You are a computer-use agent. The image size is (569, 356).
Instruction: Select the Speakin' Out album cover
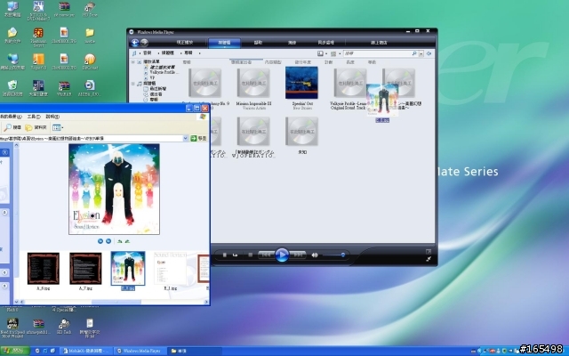[301, 83]
